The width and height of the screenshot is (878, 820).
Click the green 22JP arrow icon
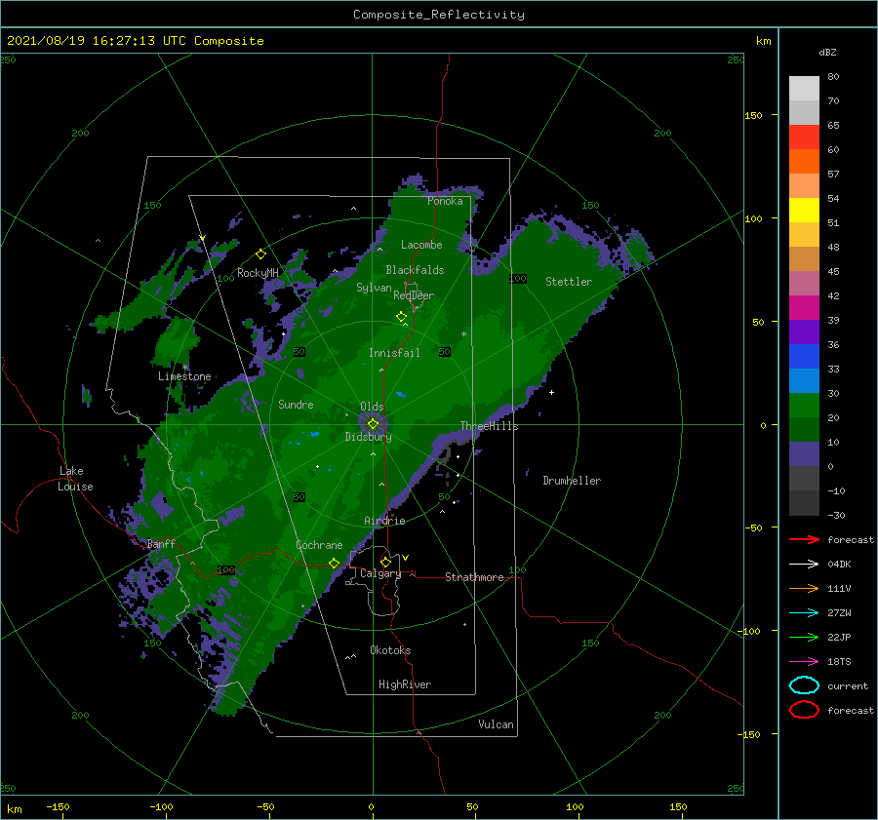click(x=804, y=637)
